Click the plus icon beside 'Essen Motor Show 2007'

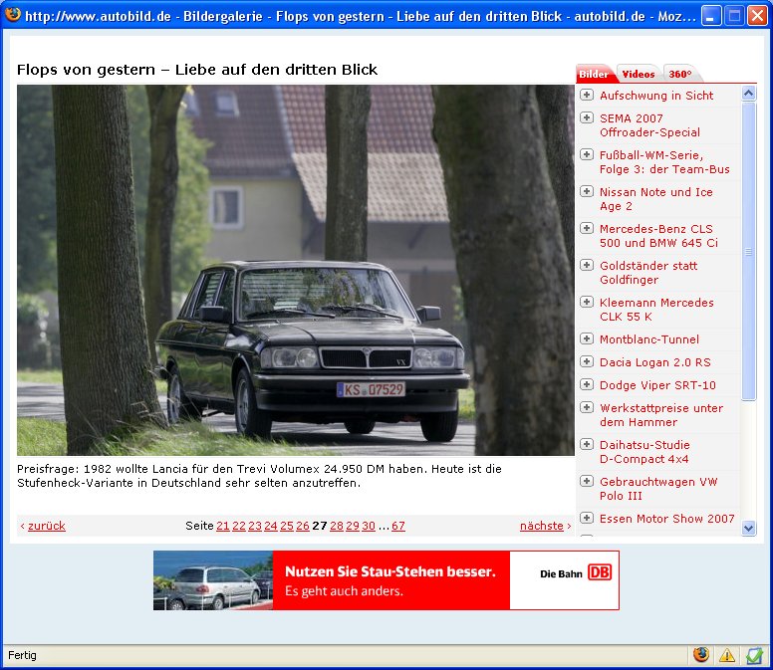[586, 518]
